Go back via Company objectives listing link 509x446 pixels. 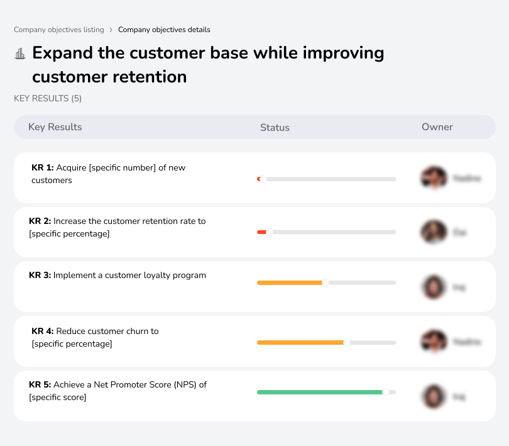(x=58, y=30)
